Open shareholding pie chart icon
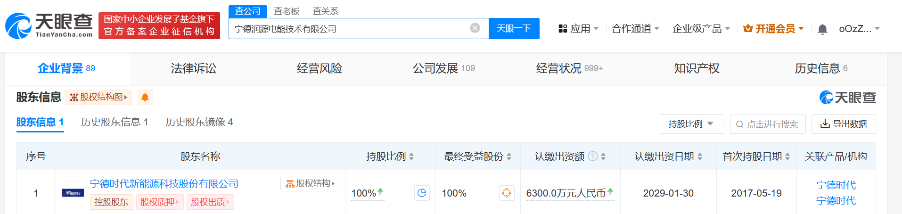 [x=422, y=193]
